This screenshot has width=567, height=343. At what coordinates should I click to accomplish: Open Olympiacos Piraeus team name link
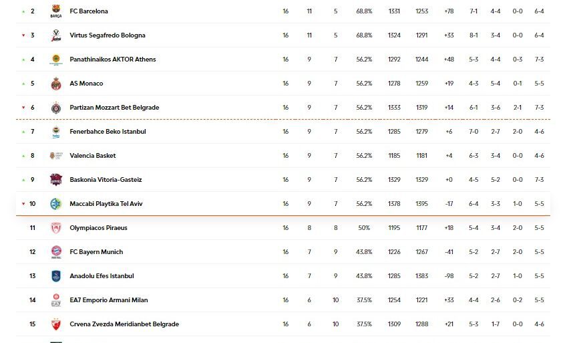[98, 228]
